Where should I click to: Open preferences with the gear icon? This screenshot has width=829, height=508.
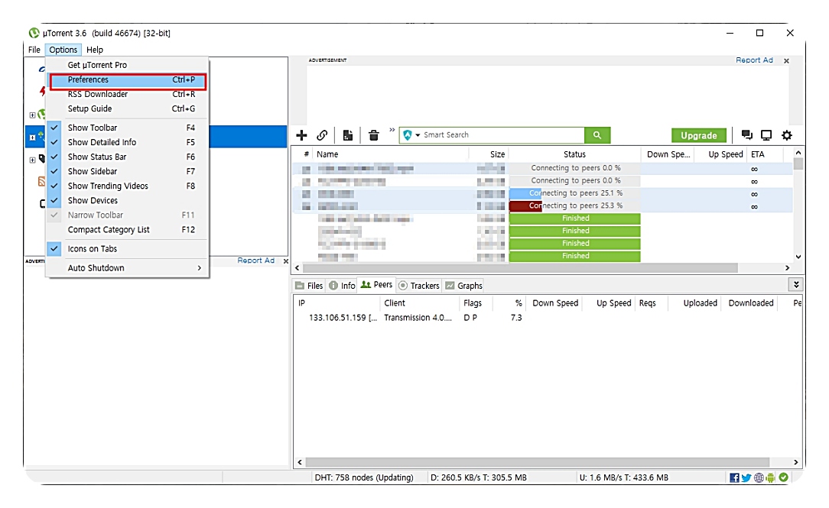[x=787, y=135]
